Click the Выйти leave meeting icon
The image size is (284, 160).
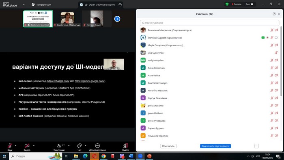[x=125, y=146]
